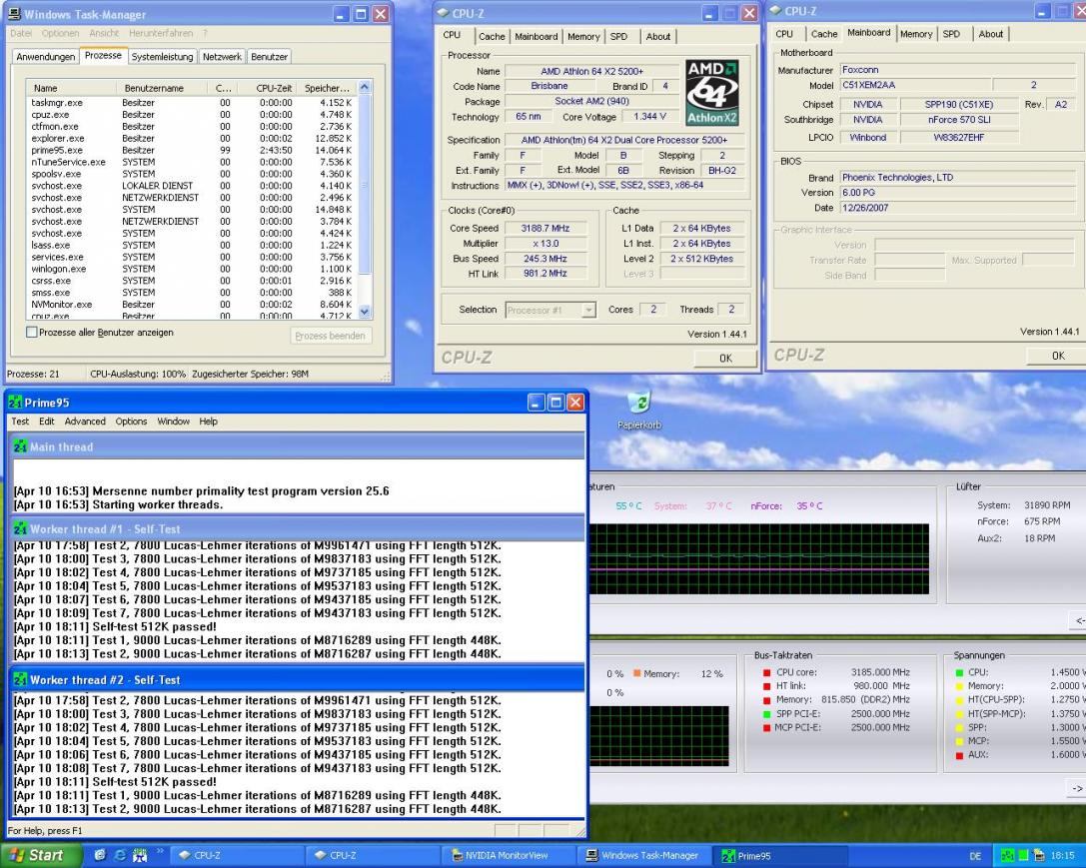
Task: Click the CPU-Z icon in the Mainboard window's title bar
Action: (x=775, y=10)
